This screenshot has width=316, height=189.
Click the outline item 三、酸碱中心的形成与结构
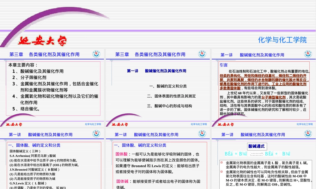click(169, 106)
